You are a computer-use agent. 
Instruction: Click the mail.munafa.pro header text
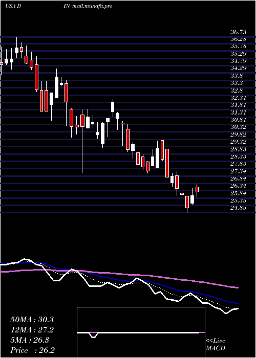(x=92, y=6)
